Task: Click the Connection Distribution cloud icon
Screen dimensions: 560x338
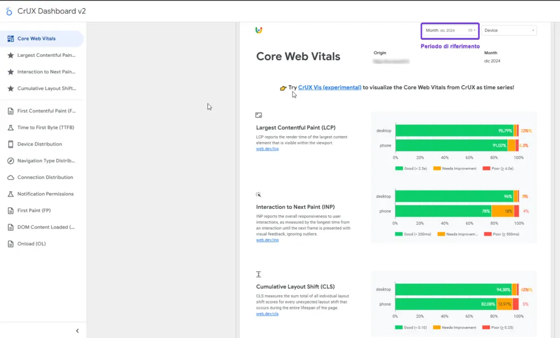Action: pos(11,177)
